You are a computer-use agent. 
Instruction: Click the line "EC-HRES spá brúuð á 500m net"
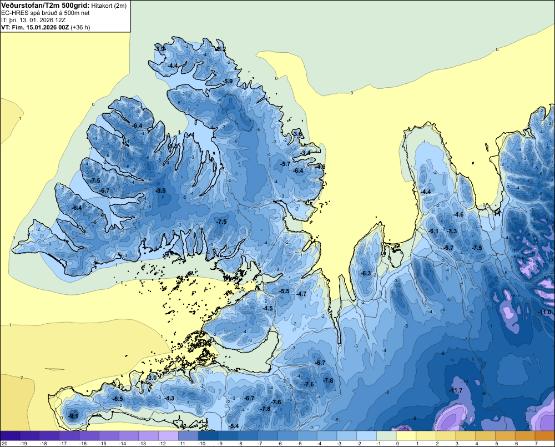[x=46, y=13]
